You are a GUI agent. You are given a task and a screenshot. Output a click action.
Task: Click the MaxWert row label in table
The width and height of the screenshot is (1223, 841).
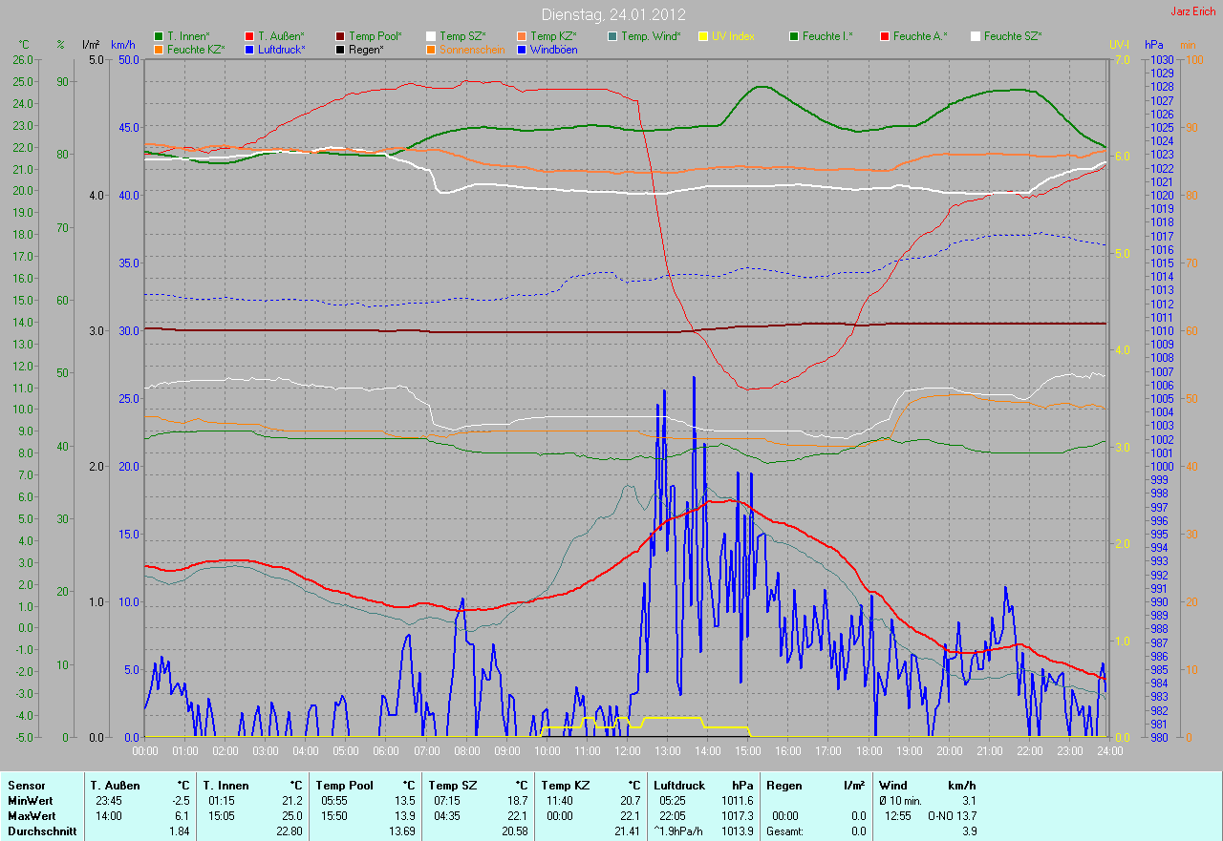click(x=31, y=816)
